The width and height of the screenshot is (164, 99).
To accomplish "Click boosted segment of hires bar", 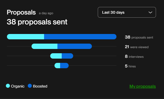I will [64, 66].
